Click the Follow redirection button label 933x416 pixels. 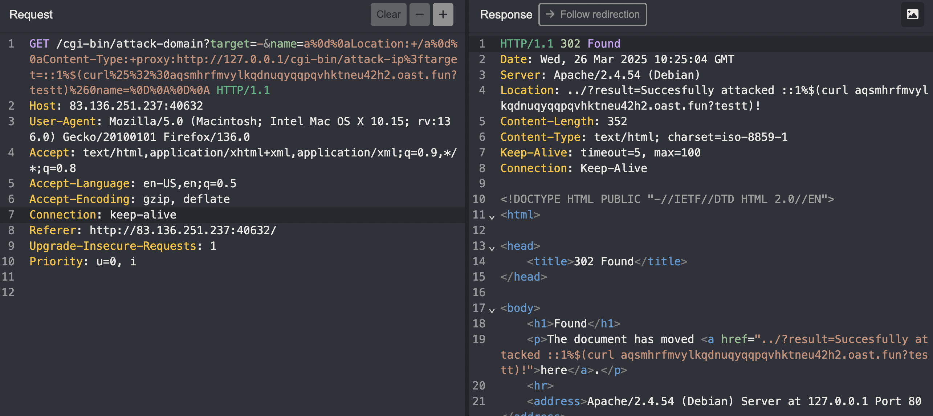point(599,15)
